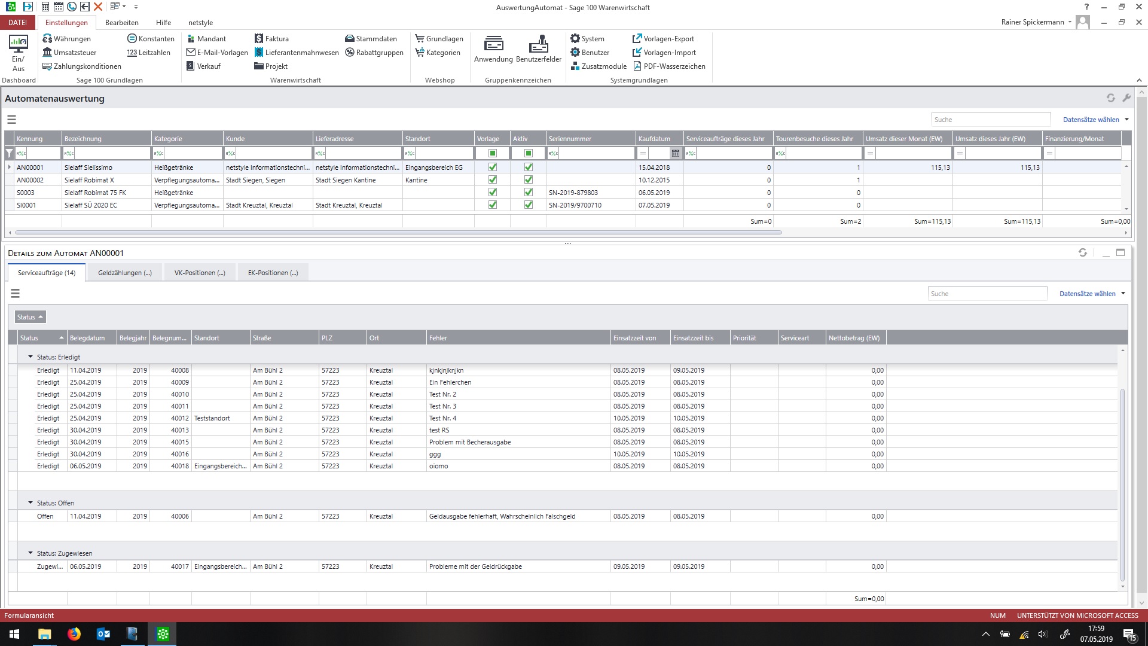Screen dimensions: 1148x646
Task: Sort by Belegdatum column header
Action: point(92,338)
